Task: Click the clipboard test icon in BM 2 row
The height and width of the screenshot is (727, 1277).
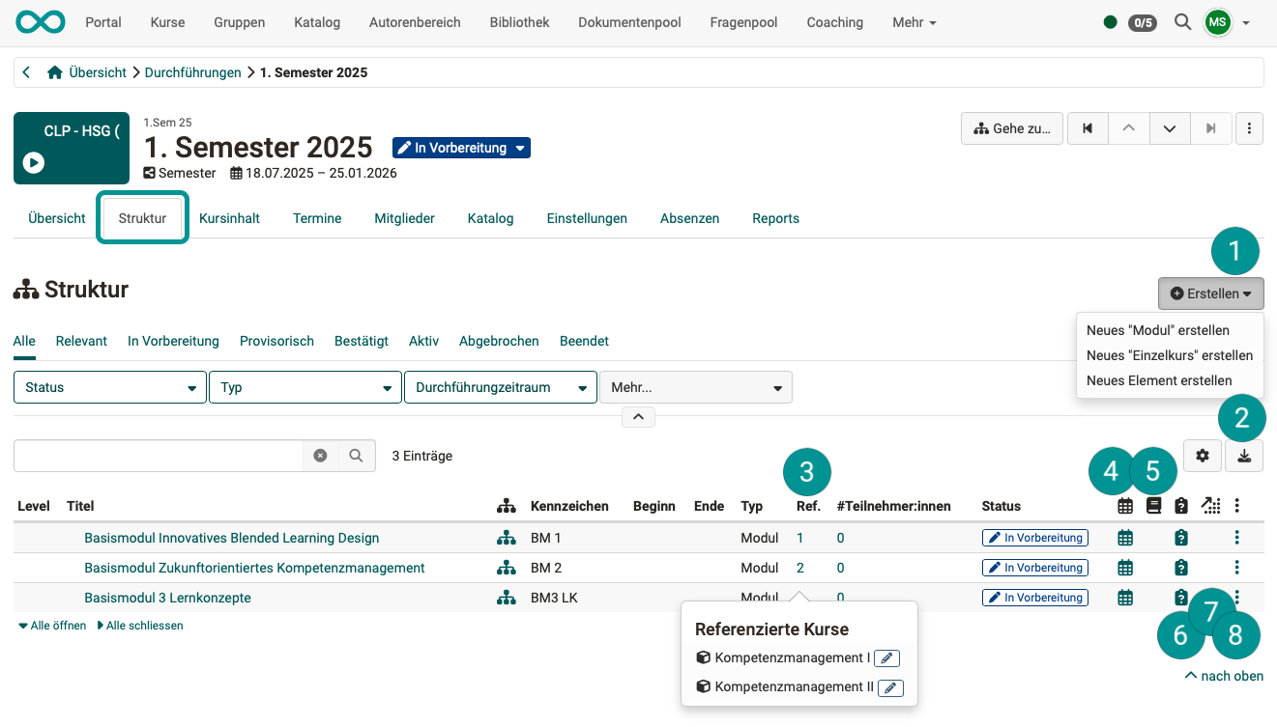Action: tap(1181, 568)
